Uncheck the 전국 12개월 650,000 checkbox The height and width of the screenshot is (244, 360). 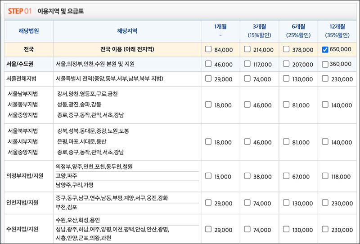pyautogui.click(x=325, y=49)
